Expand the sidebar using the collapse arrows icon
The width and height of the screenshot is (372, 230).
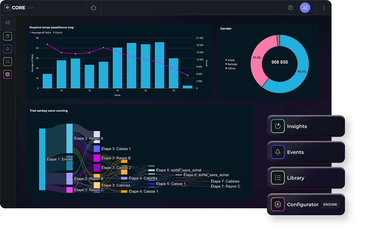click(x=7, y=22)
